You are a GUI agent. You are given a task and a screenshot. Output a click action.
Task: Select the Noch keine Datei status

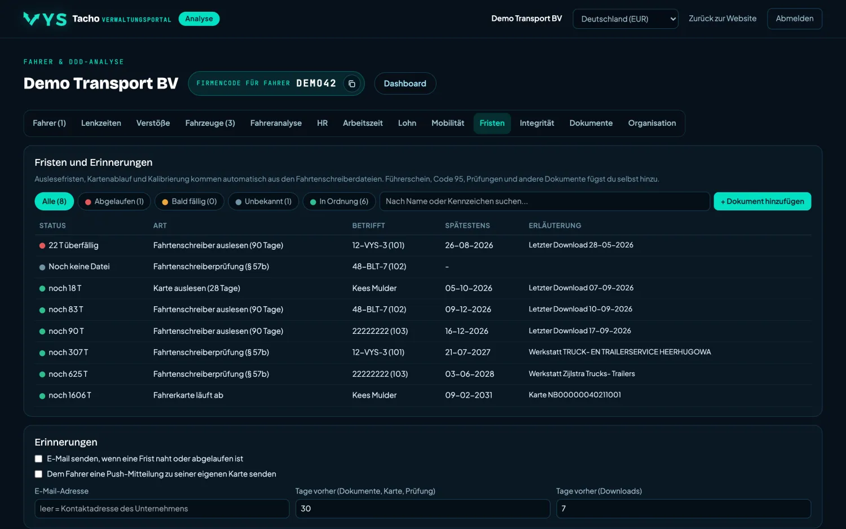click(x=74, y=267)
